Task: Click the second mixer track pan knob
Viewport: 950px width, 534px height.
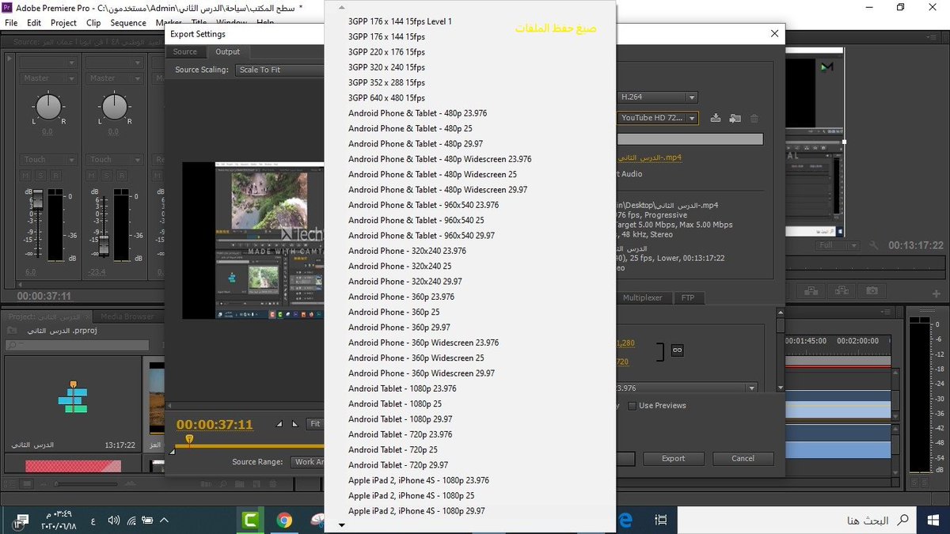Action: 115,106
